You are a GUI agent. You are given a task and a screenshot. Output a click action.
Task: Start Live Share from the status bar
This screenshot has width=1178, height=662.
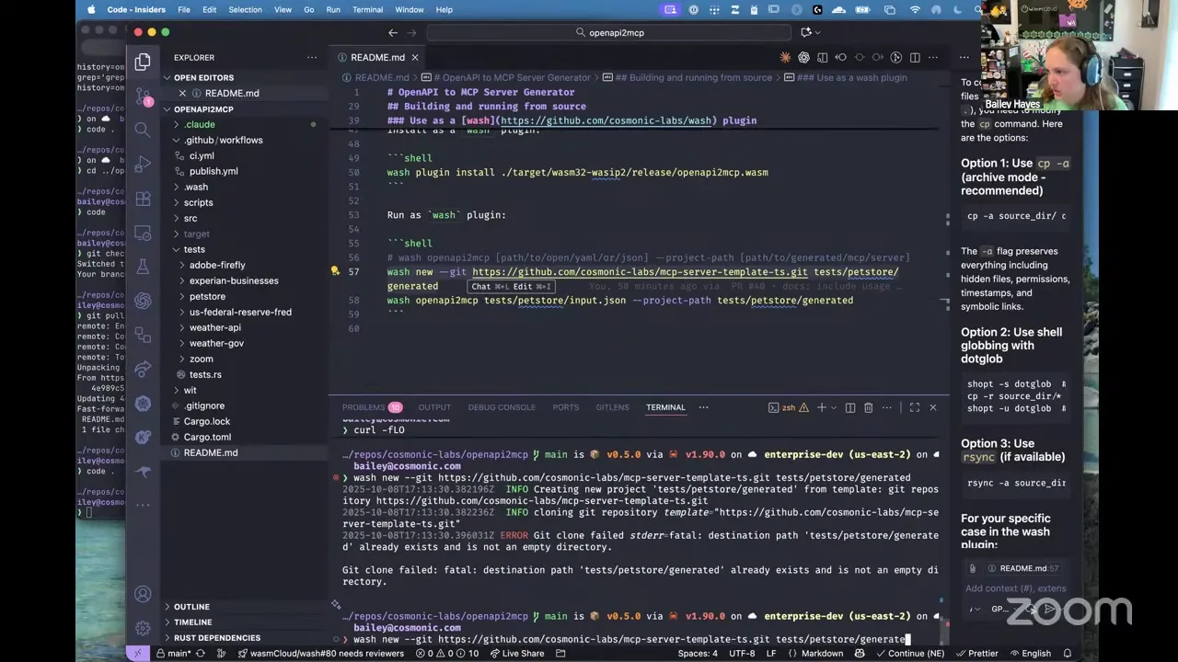(515, 654)
